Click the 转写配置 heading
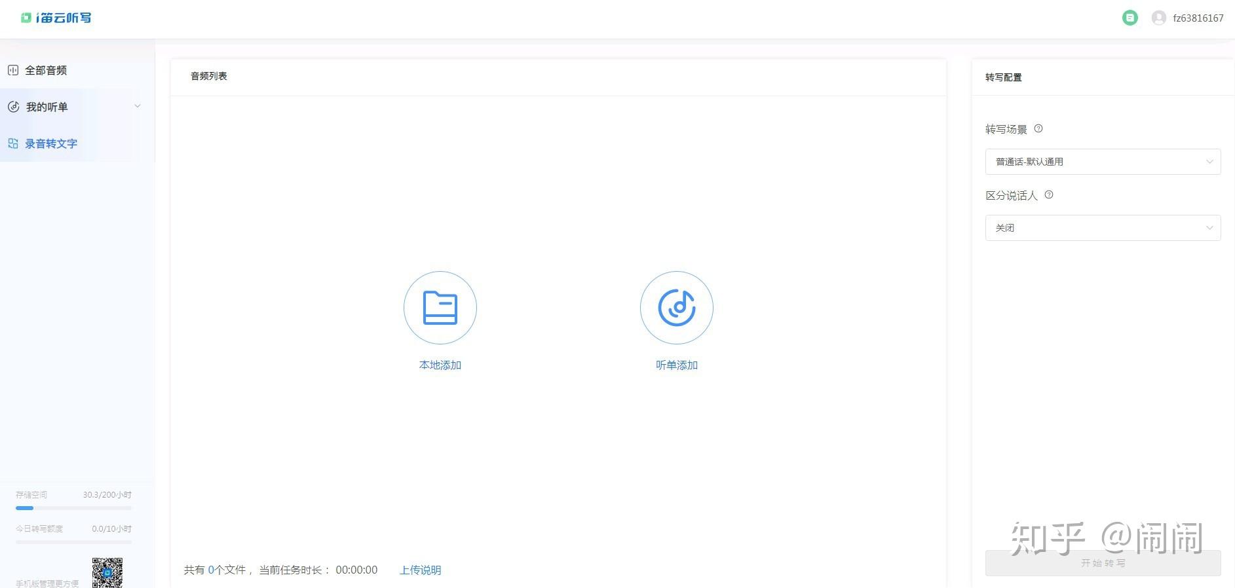Screen dimensions: 1235x588 tap(1004, 77)
